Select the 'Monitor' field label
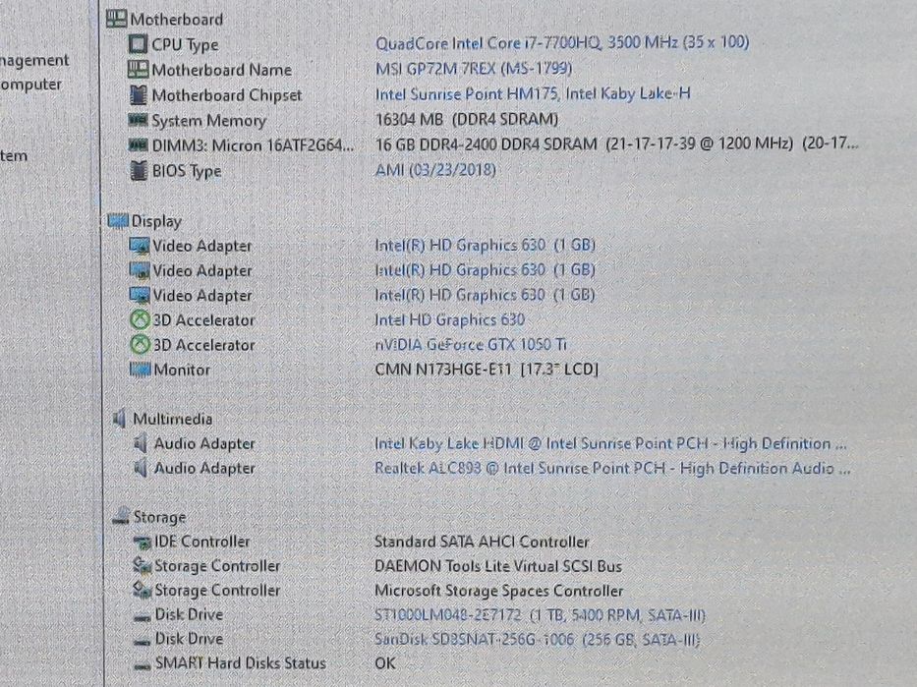Screen dimensions: 917x687 (182, 370)
